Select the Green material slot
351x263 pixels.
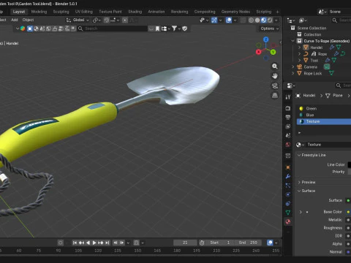click(x=324, y=109)
